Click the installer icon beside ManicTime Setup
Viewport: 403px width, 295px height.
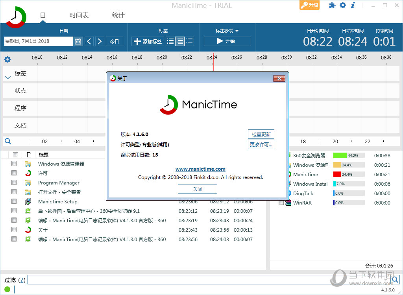(x=28, y=202)
